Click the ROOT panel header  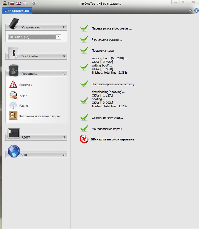click(x=36, y=137)
